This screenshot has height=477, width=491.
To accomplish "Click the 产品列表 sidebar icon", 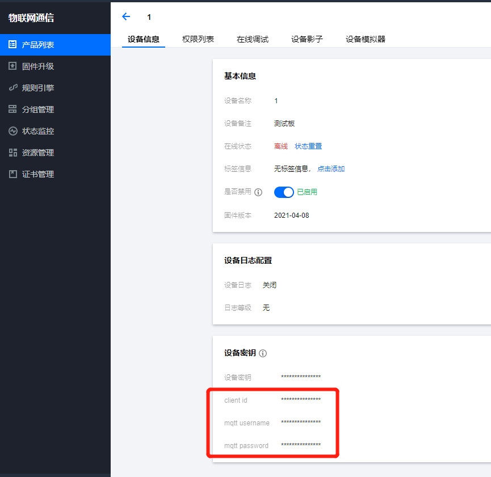I will [12, 45].
